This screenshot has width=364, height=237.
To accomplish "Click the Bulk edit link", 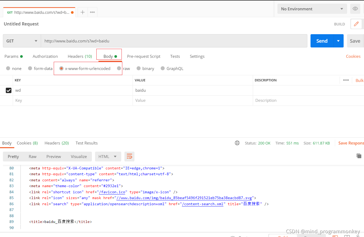I will [359, 80].
